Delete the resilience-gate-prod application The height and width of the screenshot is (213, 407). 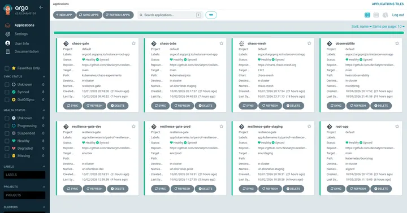[x=206, y=189]
